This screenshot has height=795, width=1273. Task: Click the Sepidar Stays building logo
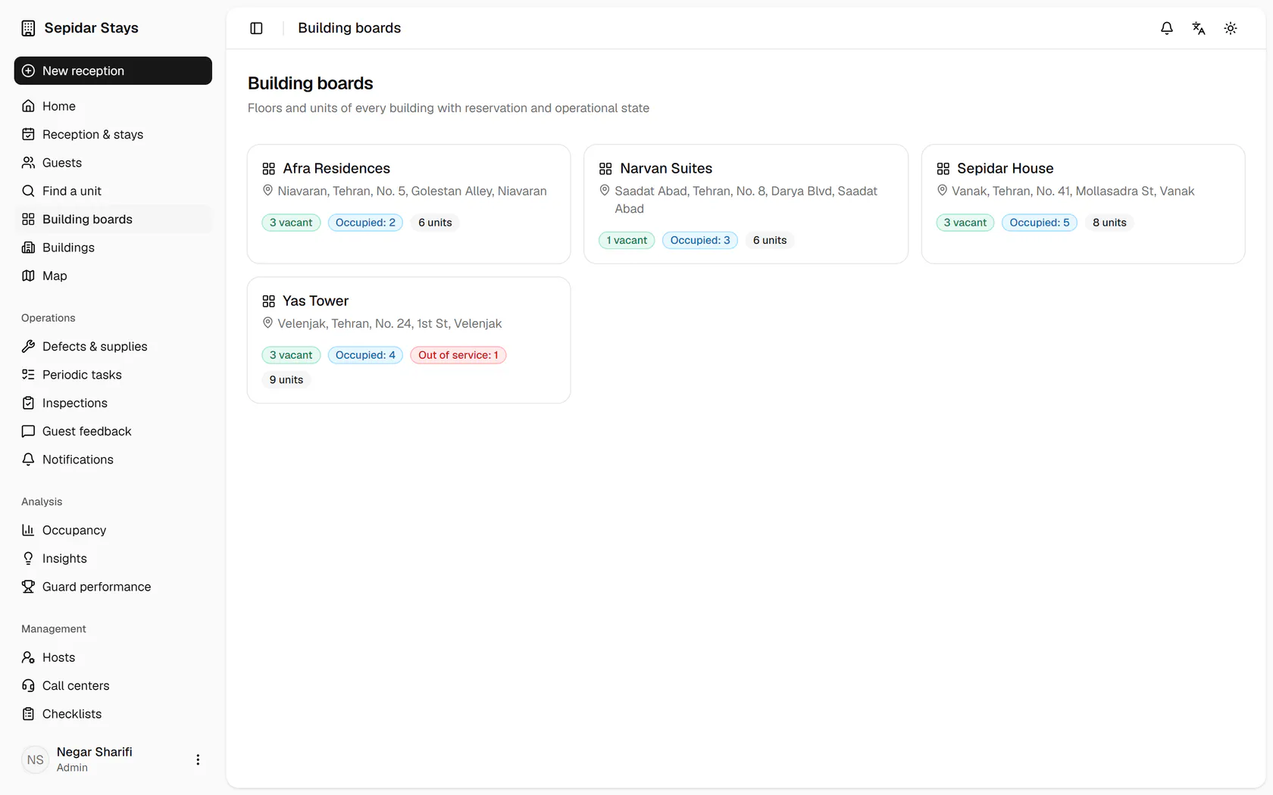click(x=28, y=28)
